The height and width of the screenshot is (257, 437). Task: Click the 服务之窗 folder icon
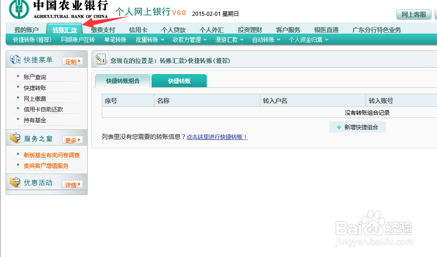[15, 138]
